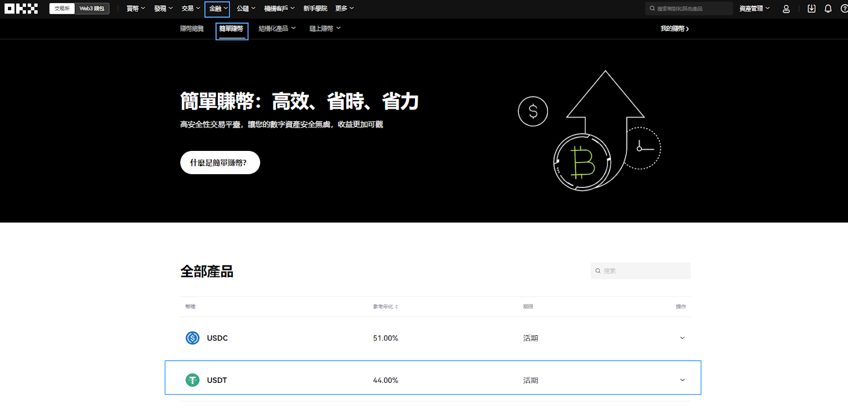Click the 什麼是簡單賺幣? button
This screenshot has height=413, width=848.
click(x=220, y=163)
